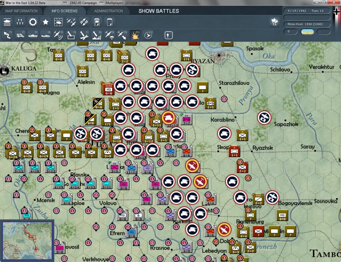The width and height of the screenshot is (341, 262).
Task: Select the purple unit labeled 4=8
Action: [x=170, y=216]
